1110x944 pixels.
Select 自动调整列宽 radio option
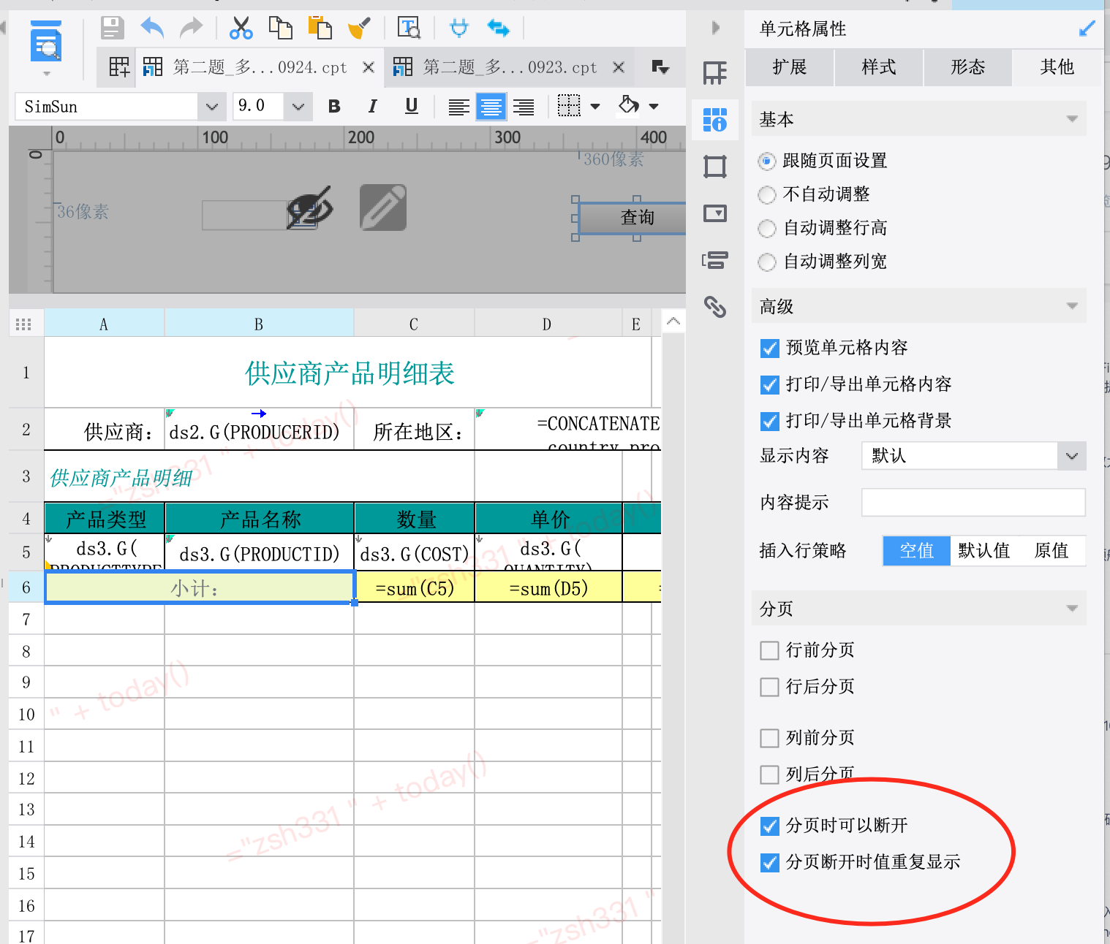(x=767, y=262)
